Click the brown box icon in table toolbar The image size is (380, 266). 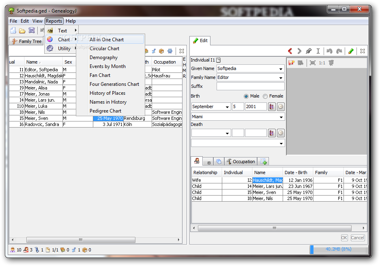[161, 51]
